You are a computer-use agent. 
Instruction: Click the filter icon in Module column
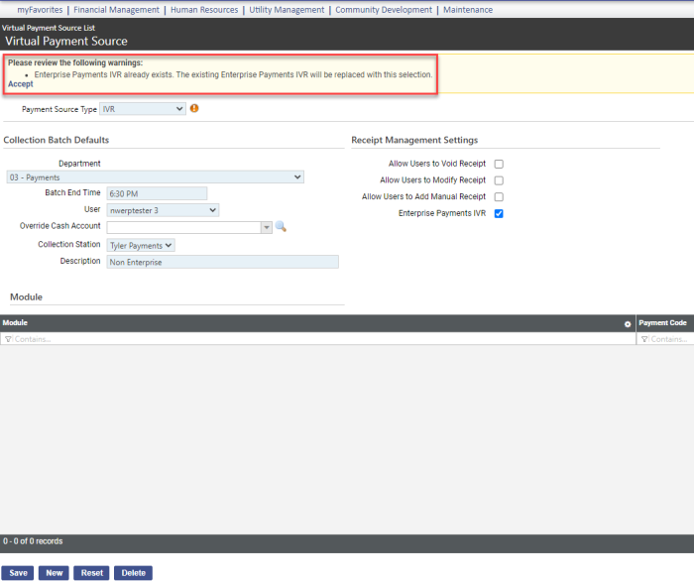(x=8, y=339)
